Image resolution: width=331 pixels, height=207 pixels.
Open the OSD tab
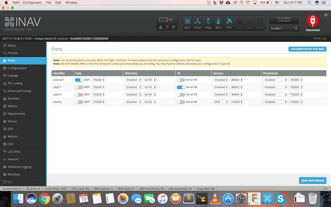pyautogui.click(x=23, y=144)
